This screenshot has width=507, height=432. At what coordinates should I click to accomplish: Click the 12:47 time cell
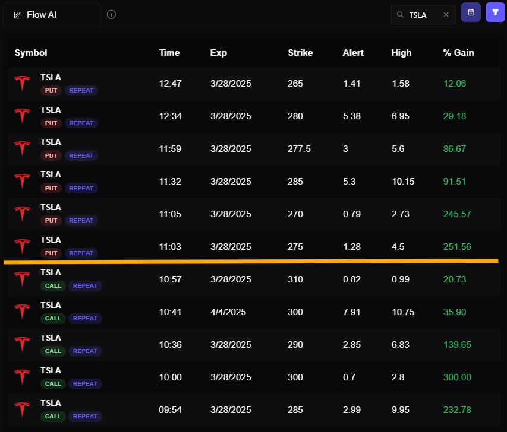click(x=170, y=83)
